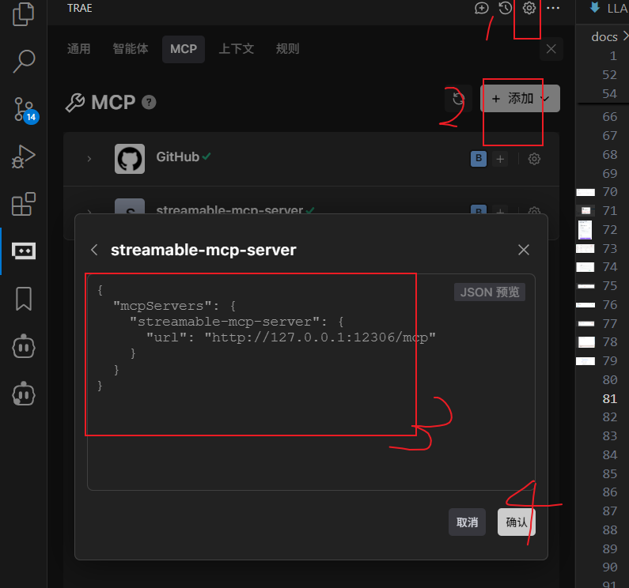Select the MCP tab
Screen dimensions: 629x588
(184, 49)
